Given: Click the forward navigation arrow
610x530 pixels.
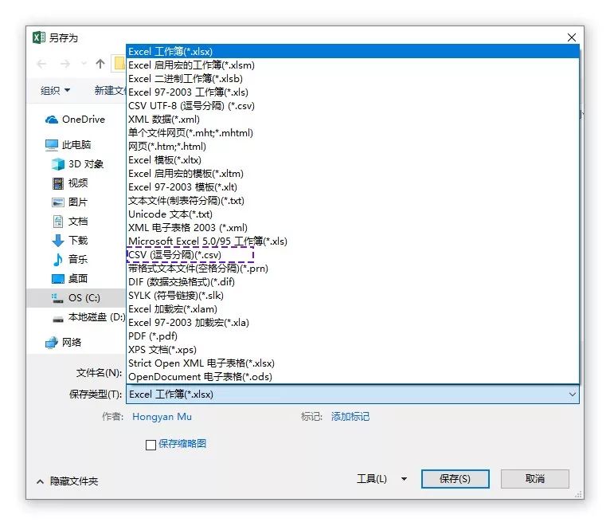Looking at the screenshot, I should [65, 64].
